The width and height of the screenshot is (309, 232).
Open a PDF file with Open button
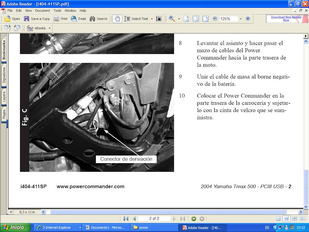(x=12, y=19)
